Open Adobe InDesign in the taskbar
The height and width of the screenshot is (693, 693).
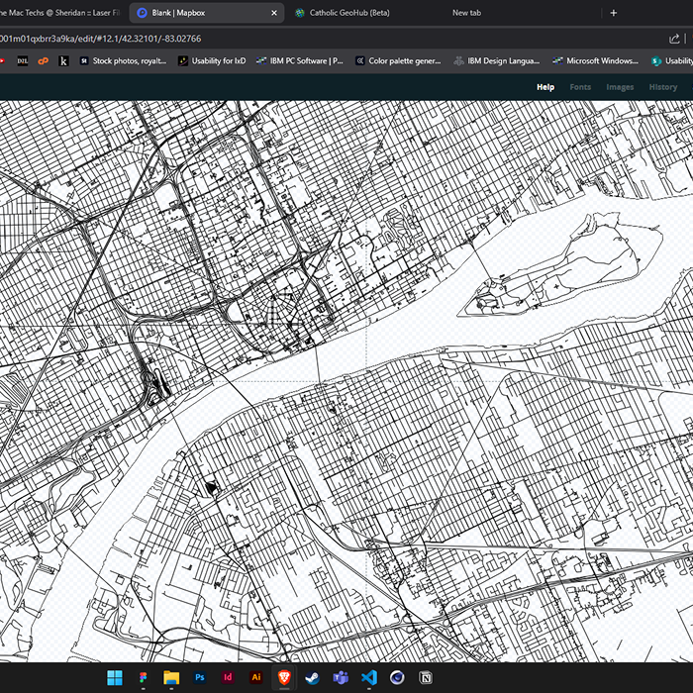click(228, 677)
